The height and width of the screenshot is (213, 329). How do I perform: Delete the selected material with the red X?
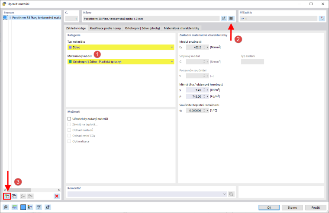[57, 196]
